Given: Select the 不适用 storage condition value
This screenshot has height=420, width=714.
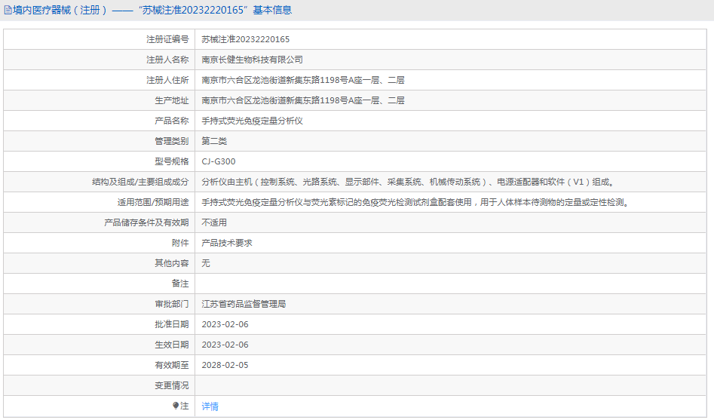Looking at the screenshot, I should (x=214, y=222).
